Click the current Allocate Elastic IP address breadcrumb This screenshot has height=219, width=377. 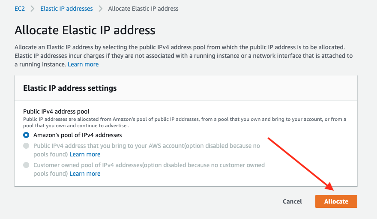click(143, 9)
